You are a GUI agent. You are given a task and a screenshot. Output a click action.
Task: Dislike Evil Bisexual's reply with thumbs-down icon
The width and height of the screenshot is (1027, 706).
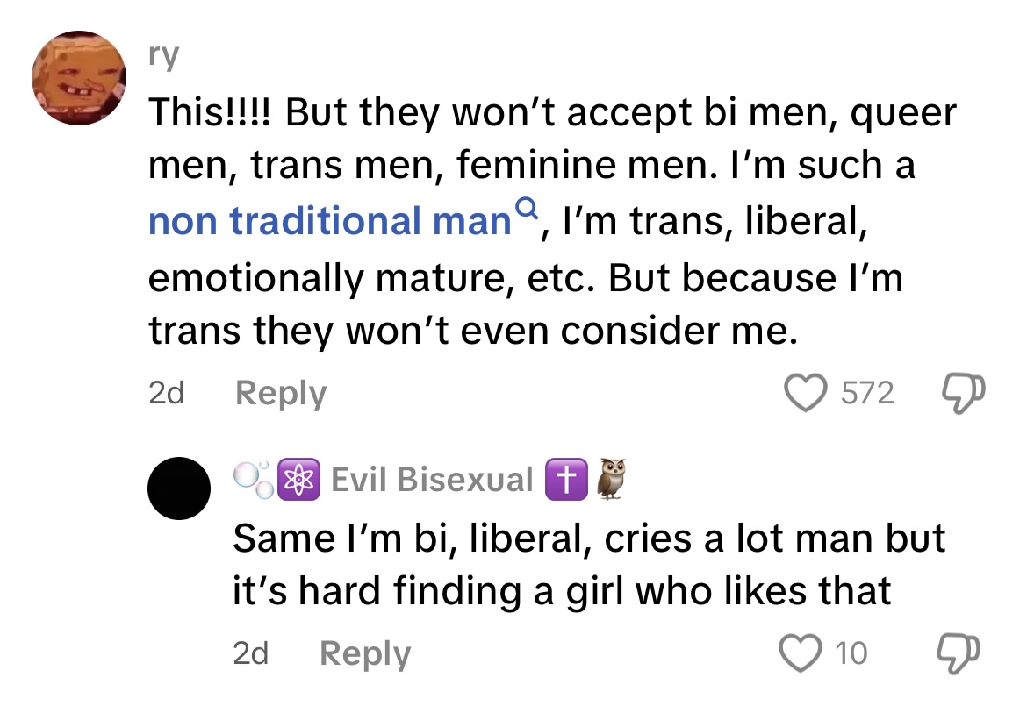pos(959,653)
